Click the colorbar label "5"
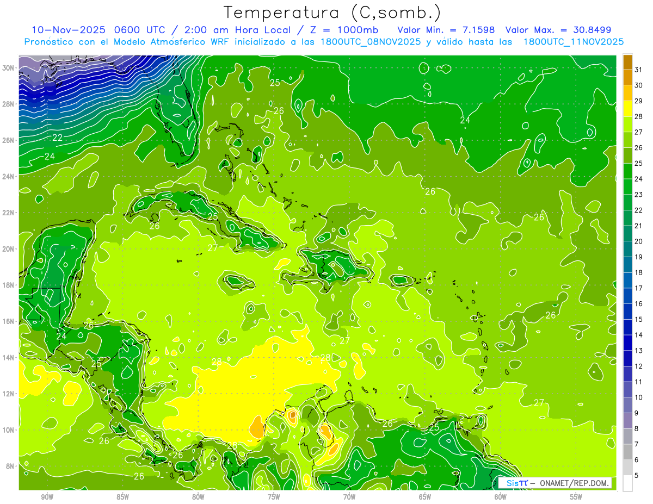Screen dimensions: 653x504 click(637, 475)
